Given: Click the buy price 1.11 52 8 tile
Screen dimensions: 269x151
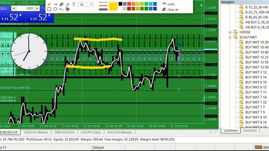Looking at the screenshot, I should pos(40,17).
